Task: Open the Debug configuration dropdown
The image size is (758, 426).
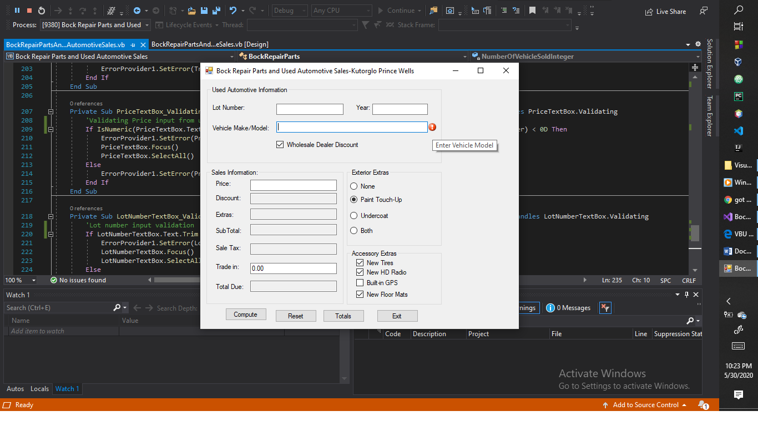Action: click(x=289, y=11)
